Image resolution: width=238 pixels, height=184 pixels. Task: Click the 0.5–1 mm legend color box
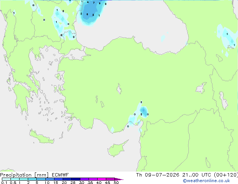[x=15, y=179]
